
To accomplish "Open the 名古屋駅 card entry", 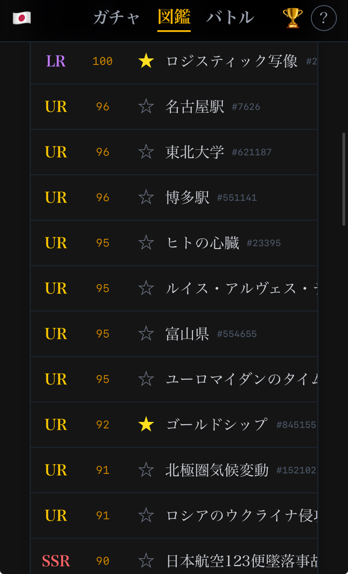I will coord(195,107).
